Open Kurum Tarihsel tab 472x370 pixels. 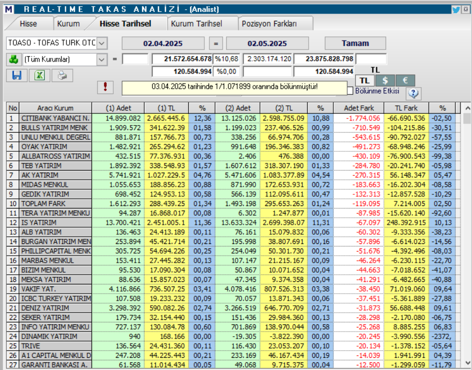pos(197,24)
